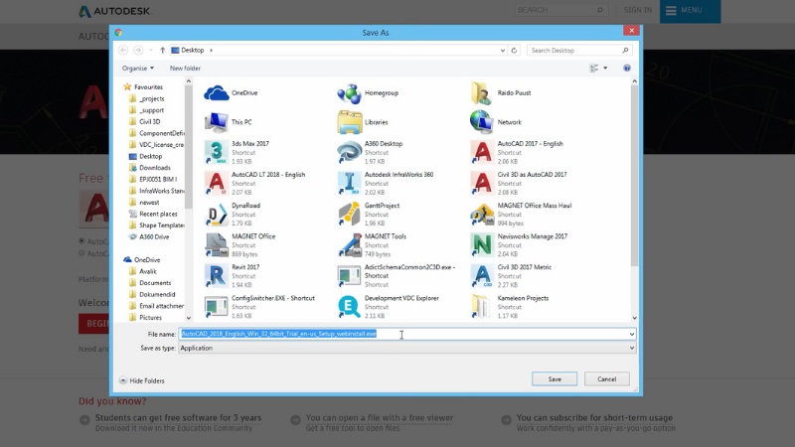
Task: Select the Raido Puust user folder
Action: [x=501, y=93]
